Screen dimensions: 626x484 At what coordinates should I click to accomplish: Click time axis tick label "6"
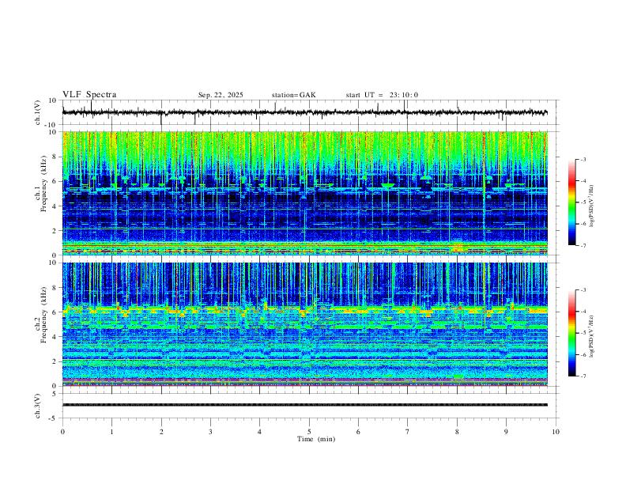(x=358, y=432)
